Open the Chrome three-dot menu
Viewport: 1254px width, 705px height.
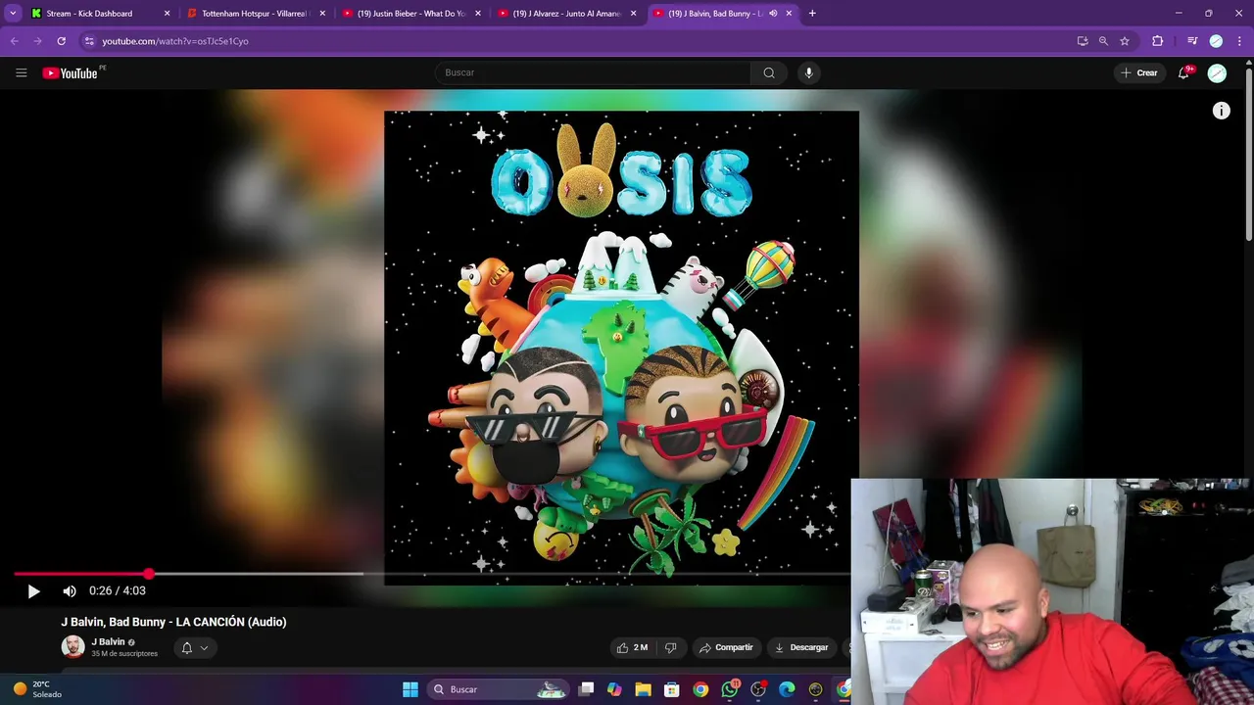tap(1238, 41)
